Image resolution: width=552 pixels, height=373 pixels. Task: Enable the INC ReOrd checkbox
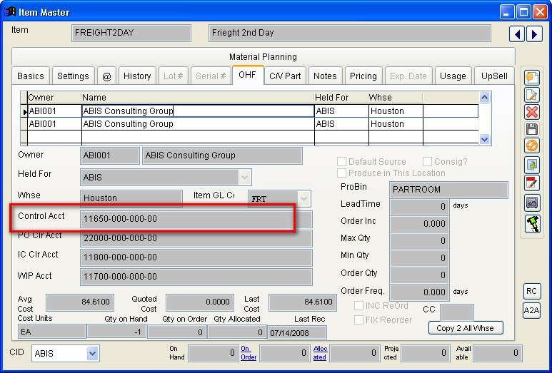tap(359, 306)
